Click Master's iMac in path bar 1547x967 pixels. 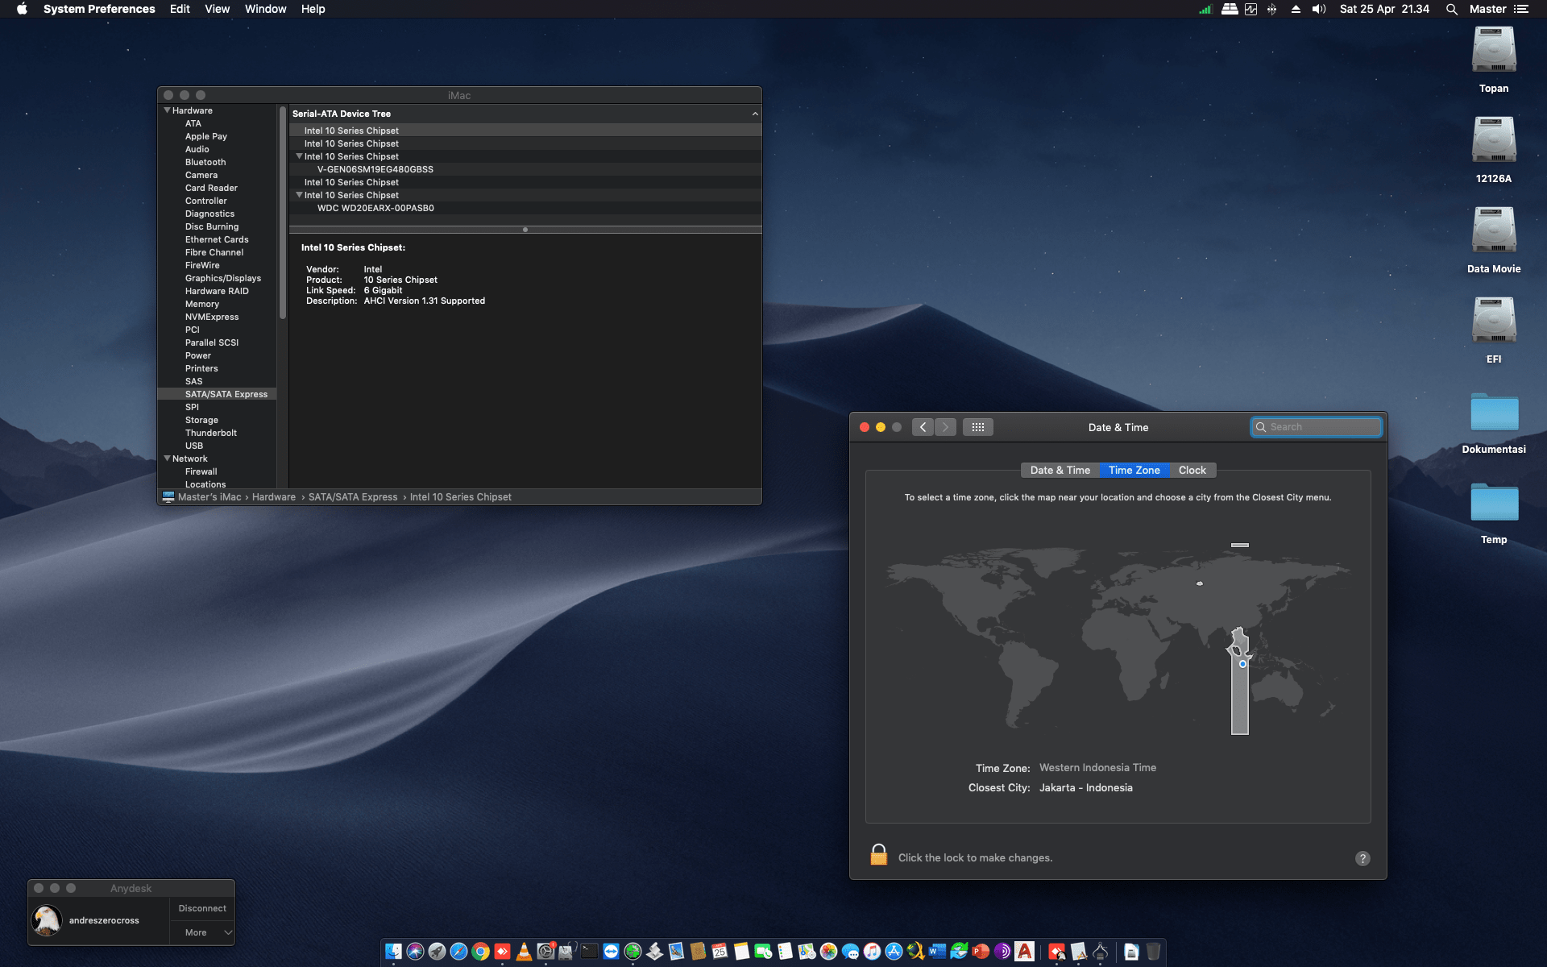pyautogui.click(x=209, y=497)
